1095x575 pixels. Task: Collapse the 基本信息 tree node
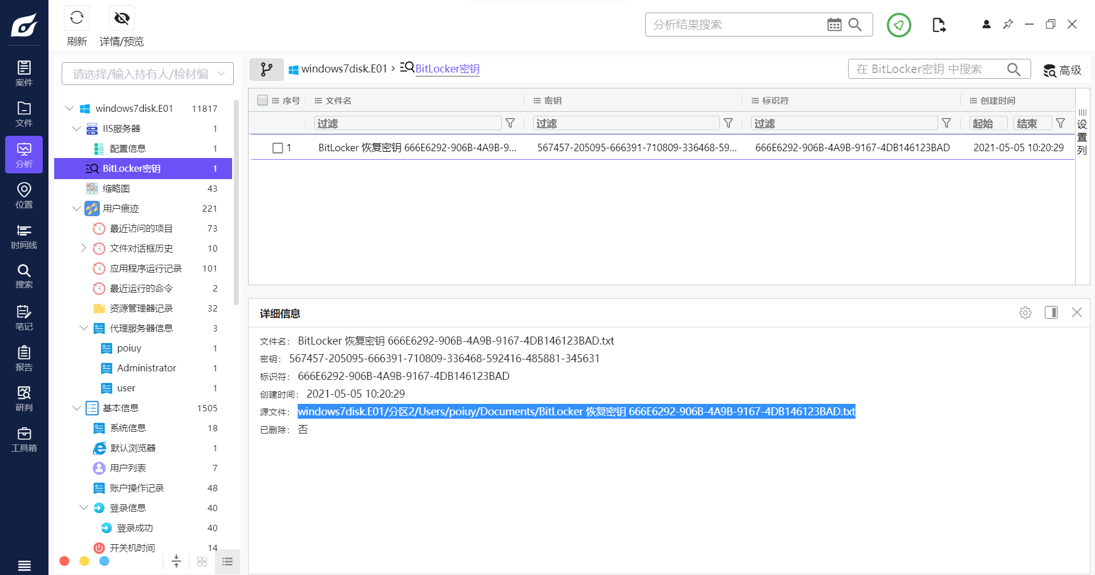76,408
